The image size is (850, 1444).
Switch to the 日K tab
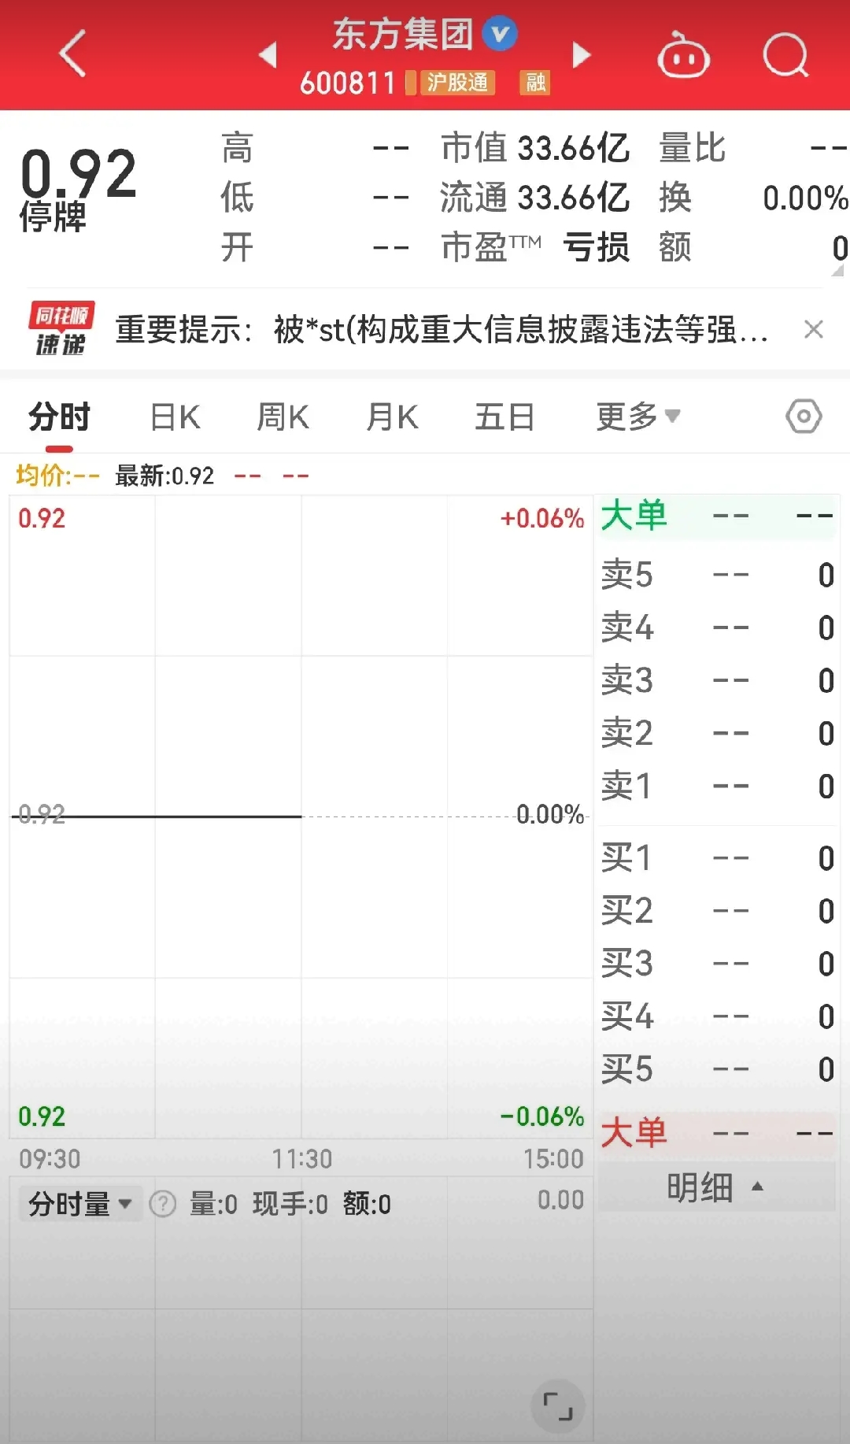point(176,417)
